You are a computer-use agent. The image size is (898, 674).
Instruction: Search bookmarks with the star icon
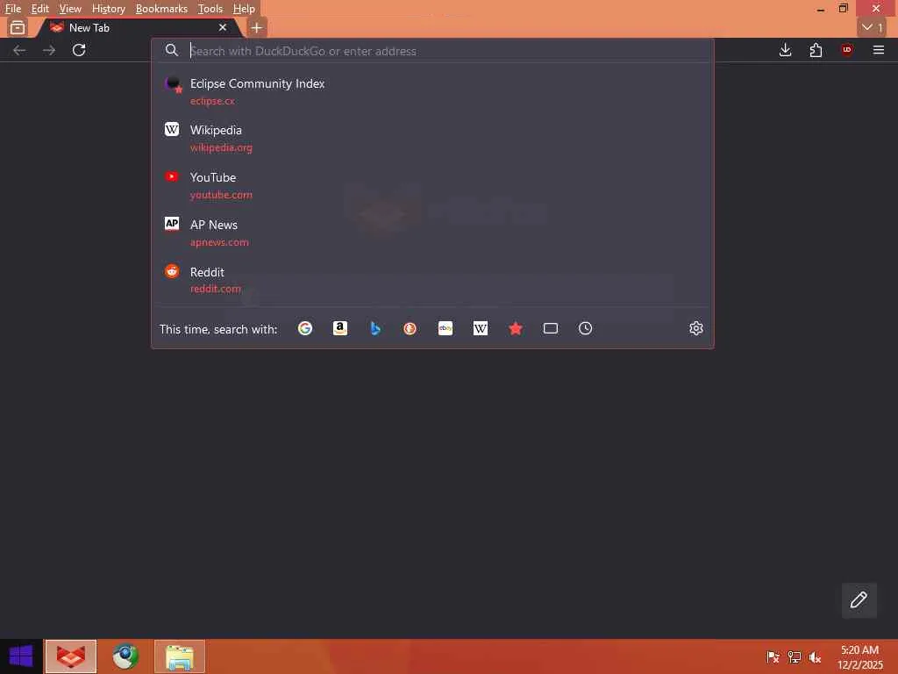[x=516, y=328]
